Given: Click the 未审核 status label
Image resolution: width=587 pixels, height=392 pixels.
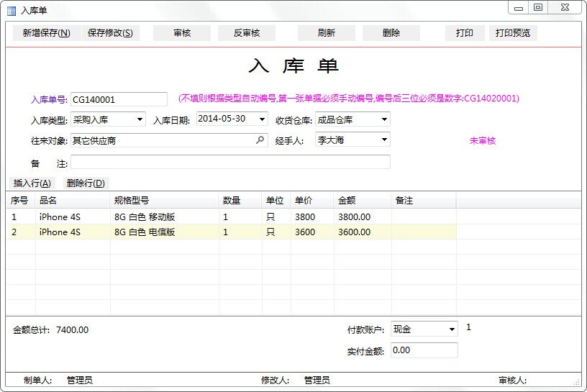Looking at the screenshot, I should click(483, 141).
